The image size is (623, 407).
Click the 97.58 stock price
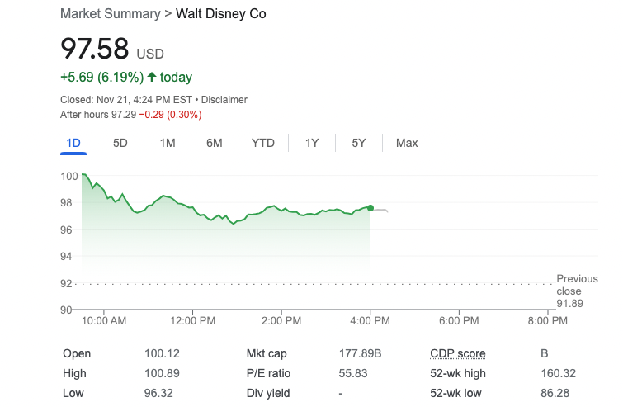[95, 49]
